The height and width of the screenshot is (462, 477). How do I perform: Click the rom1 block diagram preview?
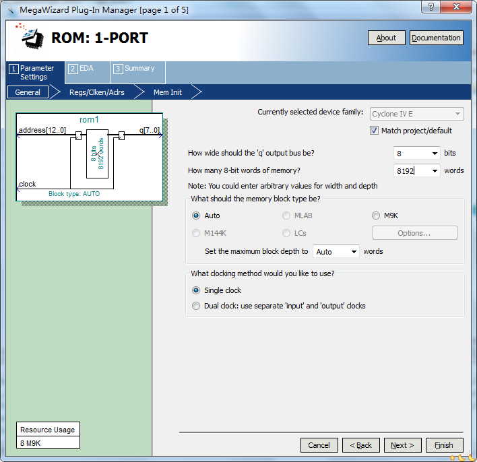pos(90,157)
